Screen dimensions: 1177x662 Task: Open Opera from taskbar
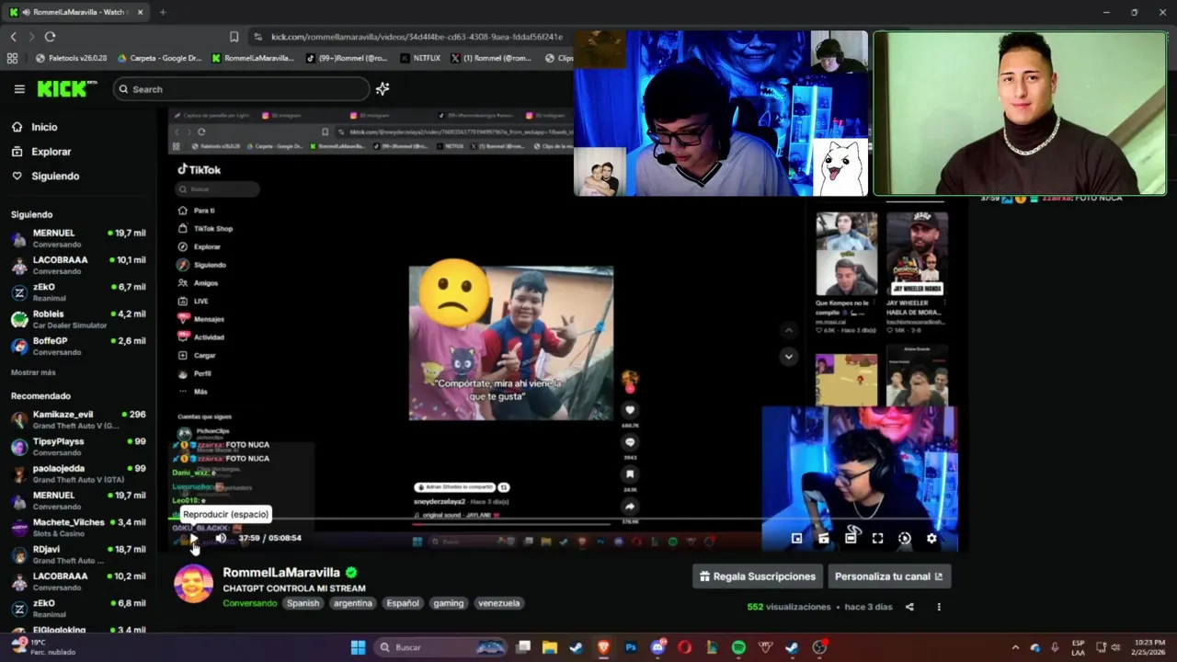click(x=684, y=647)
